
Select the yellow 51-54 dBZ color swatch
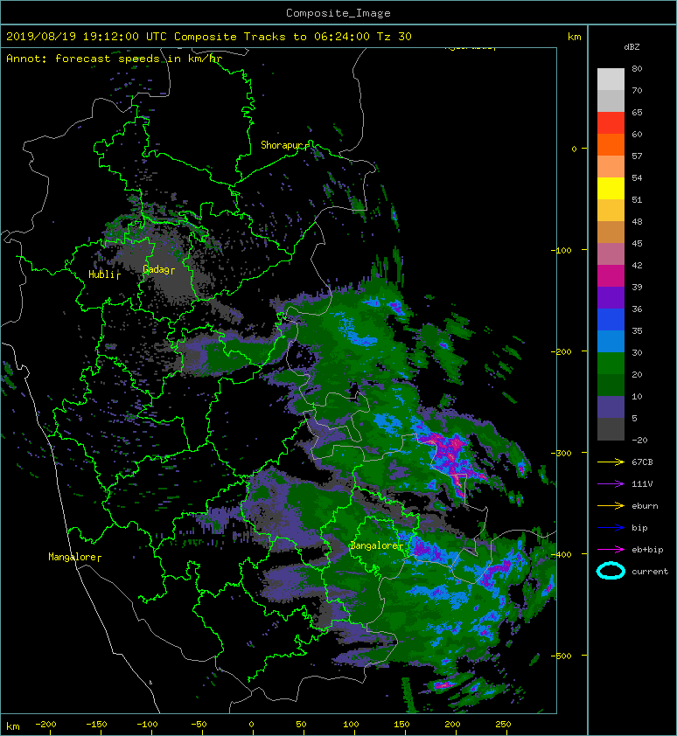click(611, 189)
